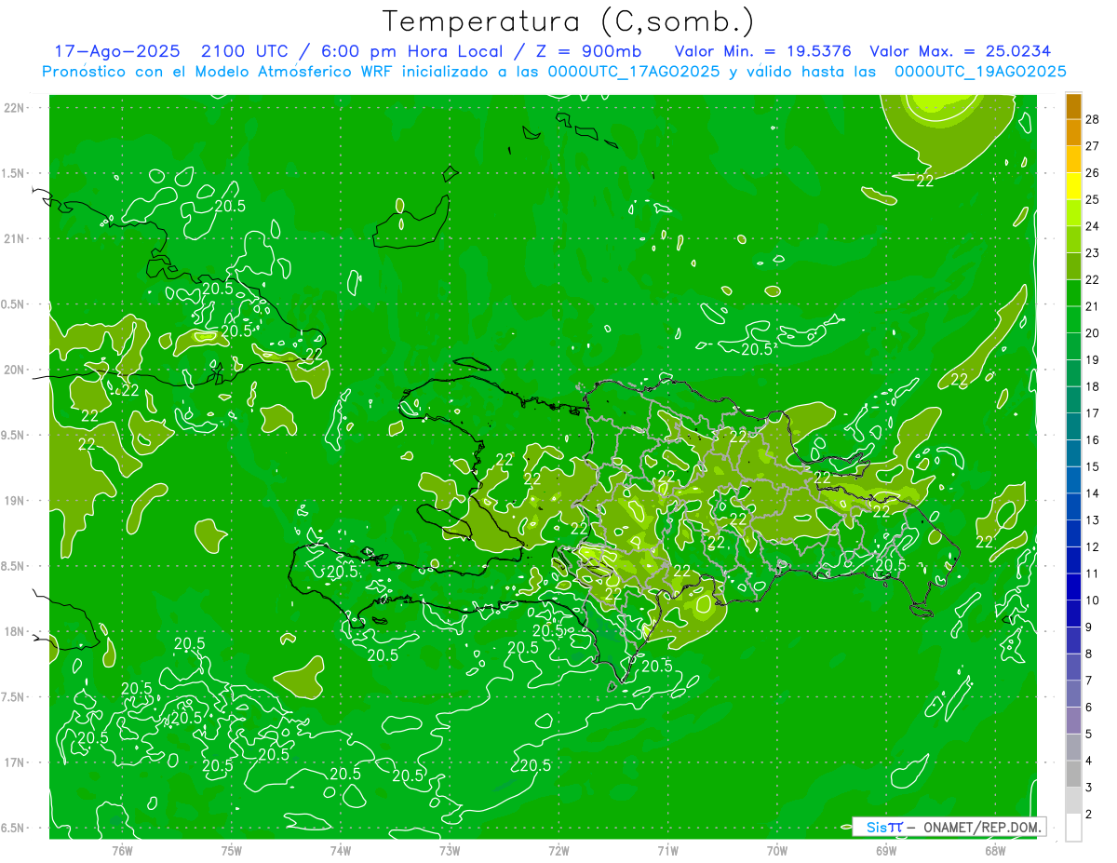Click the '21N' latitude axis label
The height and width of the screenshot is (863, 1117).
pyautogui.click(x=14, y=238)
